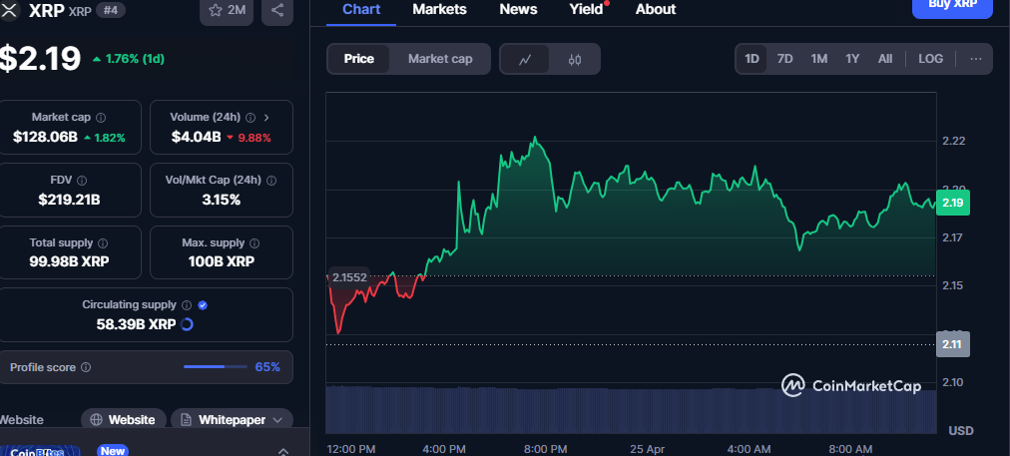The image size is (1010, 456).
Task: Click the current price tag 2.19 on axis
Action: click(x=953, y=203)
